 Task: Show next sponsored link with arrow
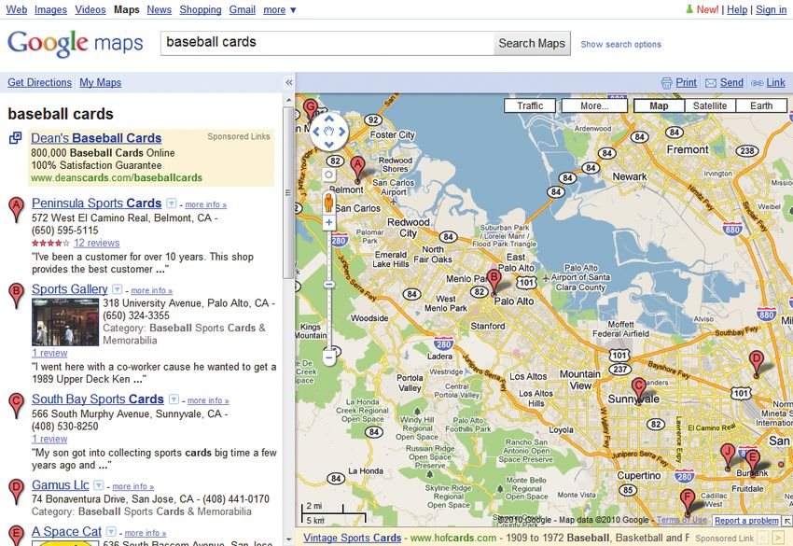tap(778, 538)
